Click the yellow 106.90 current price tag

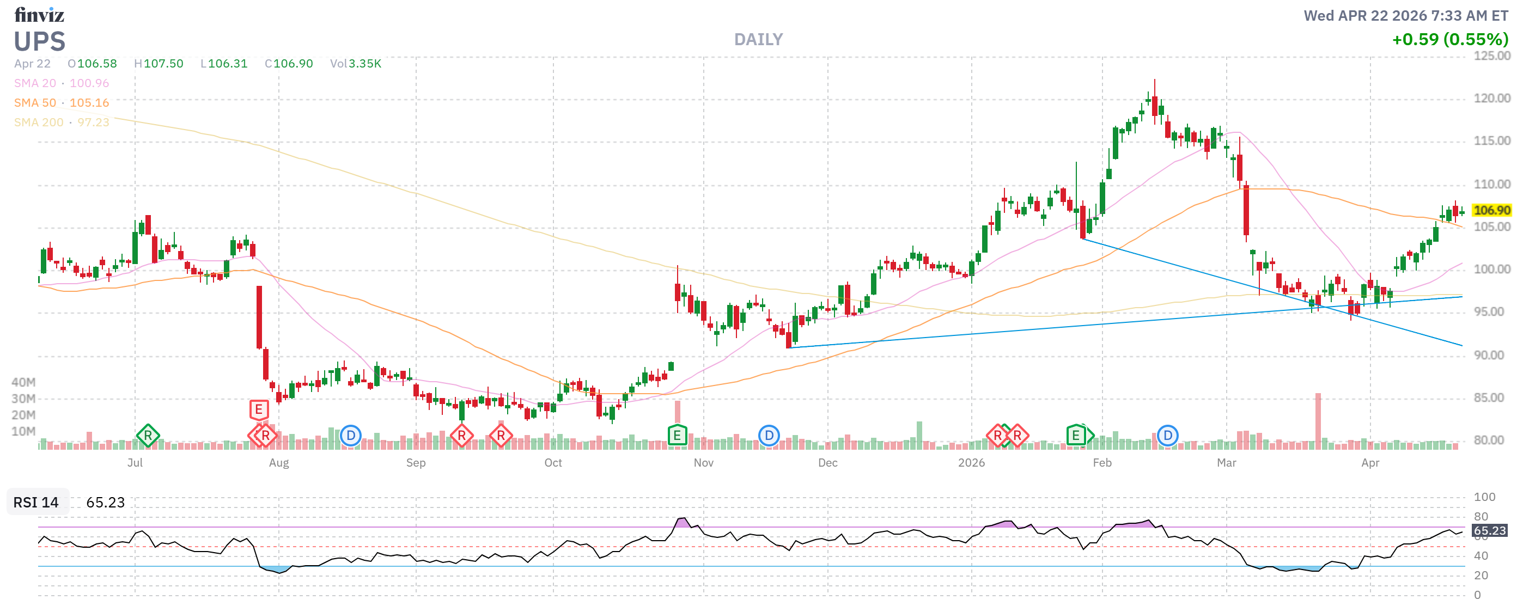pyautogui.click(x=1491, y=210)
